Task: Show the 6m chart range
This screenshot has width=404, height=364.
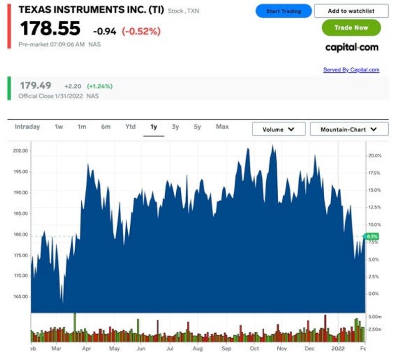Action: pos(106,127)
